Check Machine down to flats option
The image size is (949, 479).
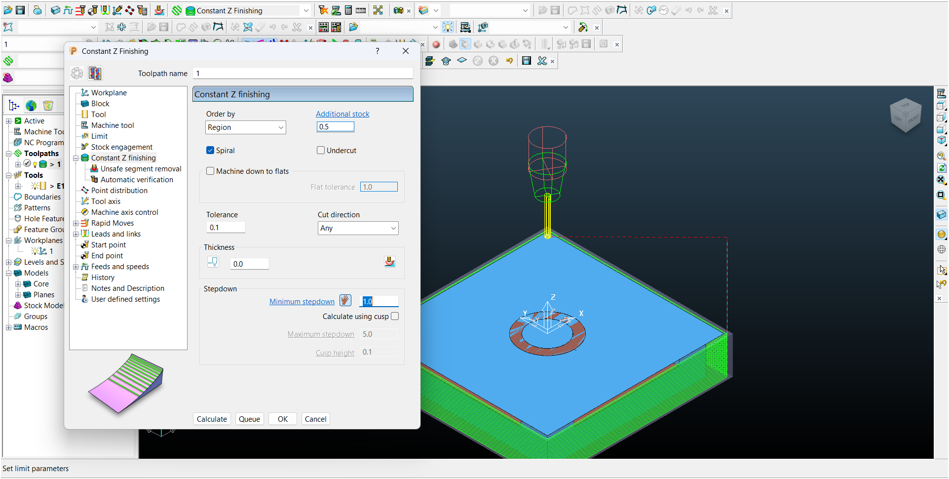[210, 171]
